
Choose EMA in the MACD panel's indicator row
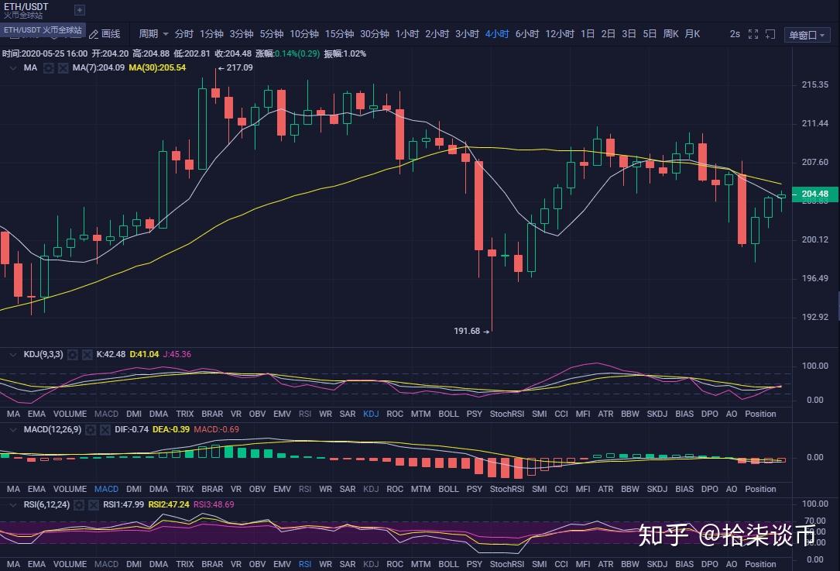tap(36, 489)
